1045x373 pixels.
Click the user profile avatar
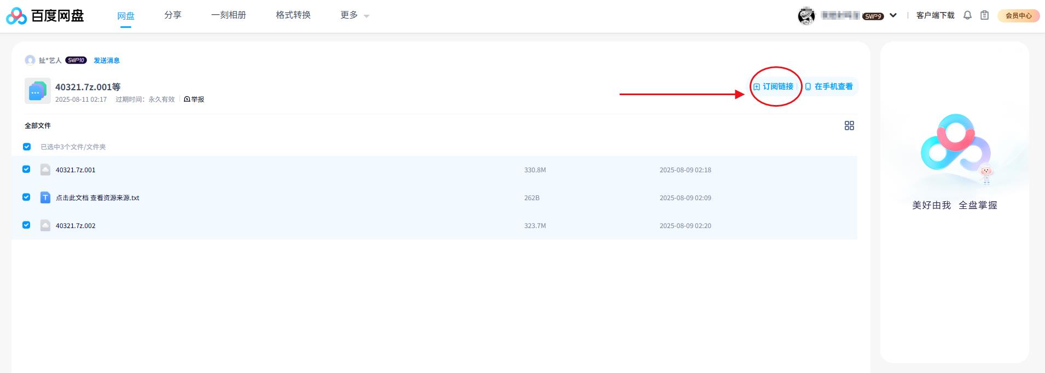pyautogui.click(x=806, y=16)
